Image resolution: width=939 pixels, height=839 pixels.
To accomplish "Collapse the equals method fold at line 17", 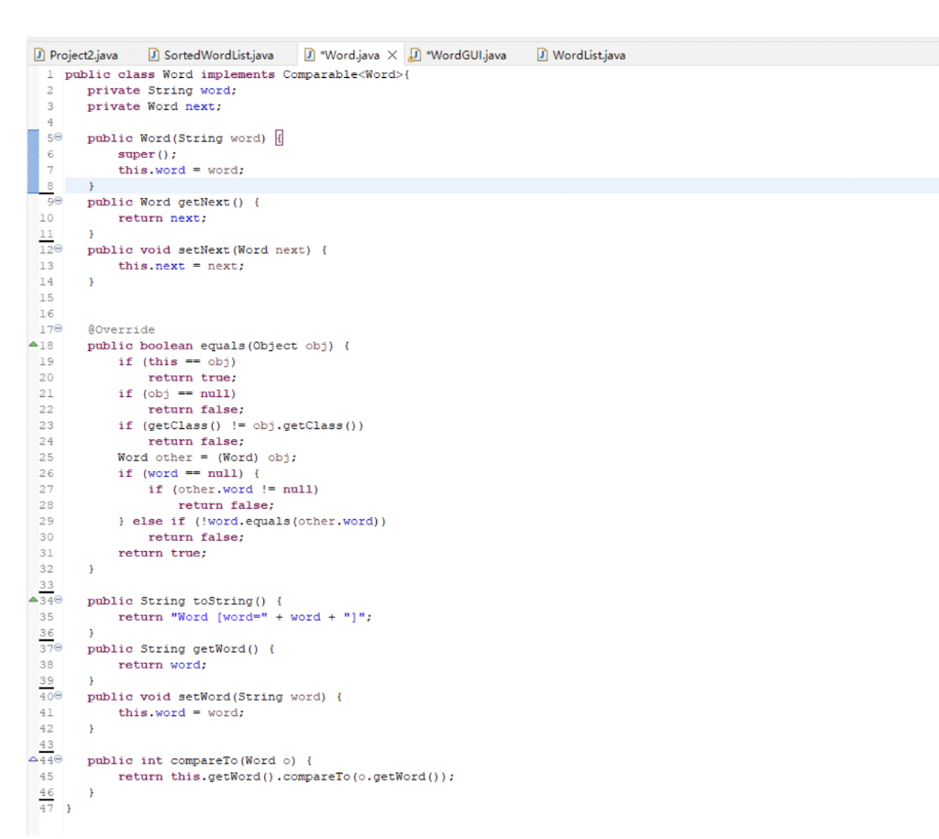I will 58,328.
